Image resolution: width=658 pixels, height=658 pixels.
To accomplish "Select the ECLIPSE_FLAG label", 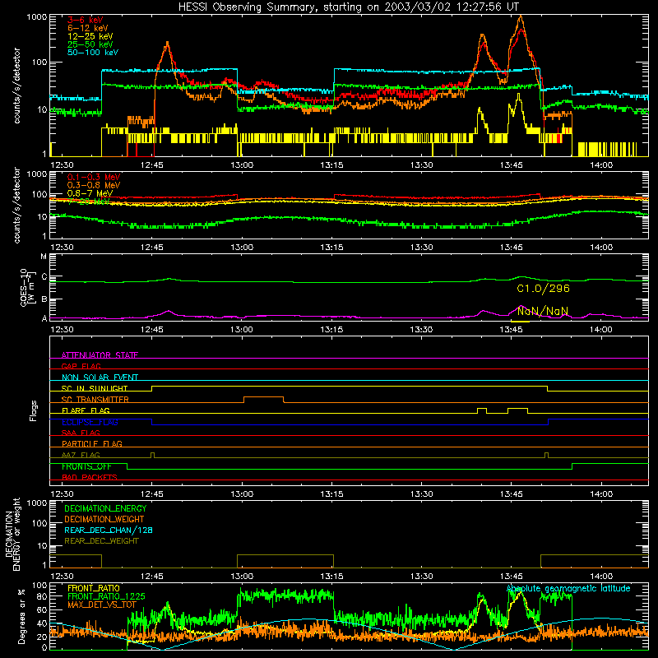I will coord(90,422).
